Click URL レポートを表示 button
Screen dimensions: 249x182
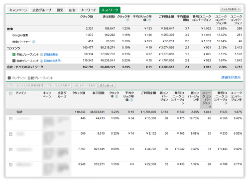coord(85,86)
